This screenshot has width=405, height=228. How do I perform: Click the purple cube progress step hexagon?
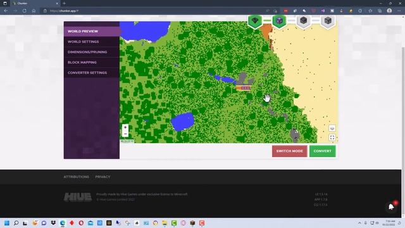[x=279, y=21]
